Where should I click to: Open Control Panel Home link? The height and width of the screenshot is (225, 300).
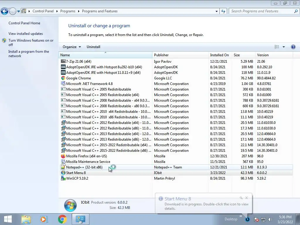(x=24, y=23)
